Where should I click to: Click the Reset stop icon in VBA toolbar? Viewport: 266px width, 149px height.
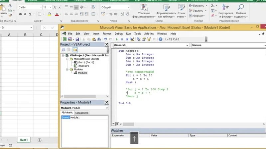(x=127, y=39)
